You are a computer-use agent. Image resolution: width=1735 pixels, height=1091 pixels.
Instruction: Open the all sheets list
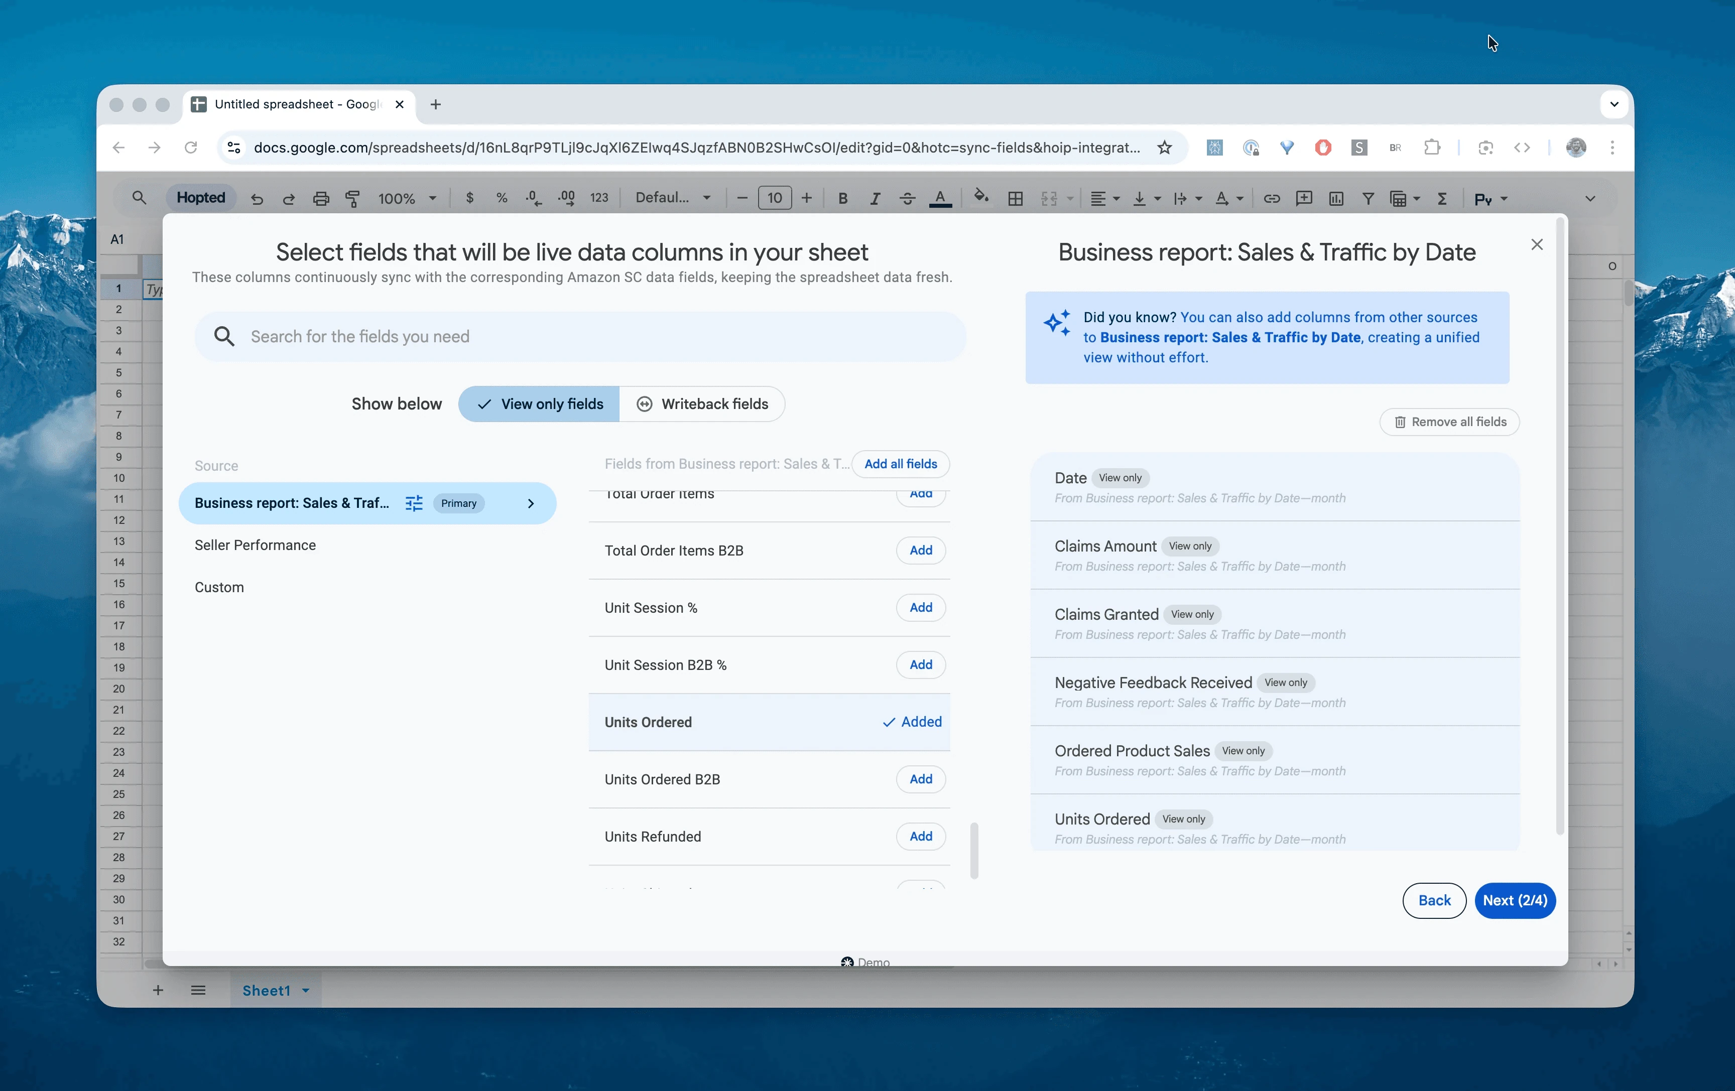click(x=198, y=990)
